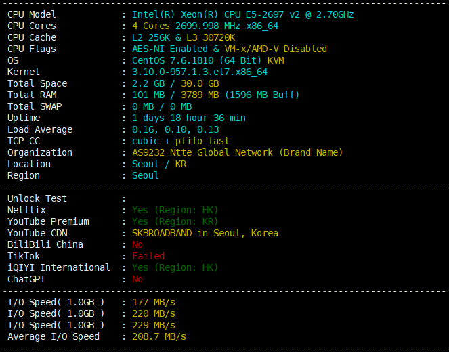Click the Region value 'Seoul'

tap(145, 175)
